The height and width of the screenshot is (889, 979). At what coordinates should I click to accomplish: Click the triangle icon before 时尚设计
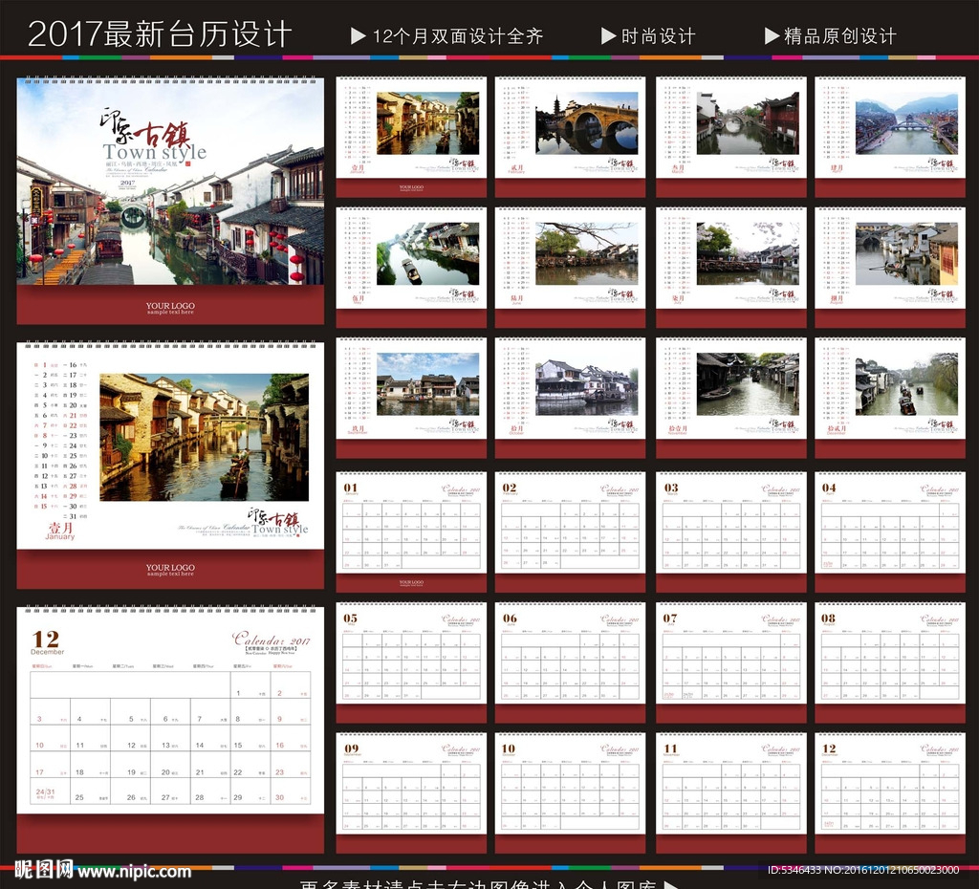tap(608, 36)
